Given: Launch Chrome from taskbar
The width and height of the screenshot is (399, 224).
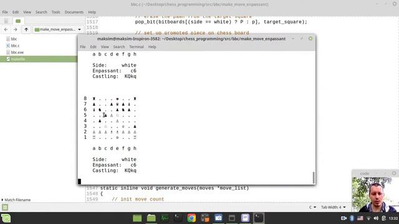Looking at the screenshot, I should (x=191, y=218).
